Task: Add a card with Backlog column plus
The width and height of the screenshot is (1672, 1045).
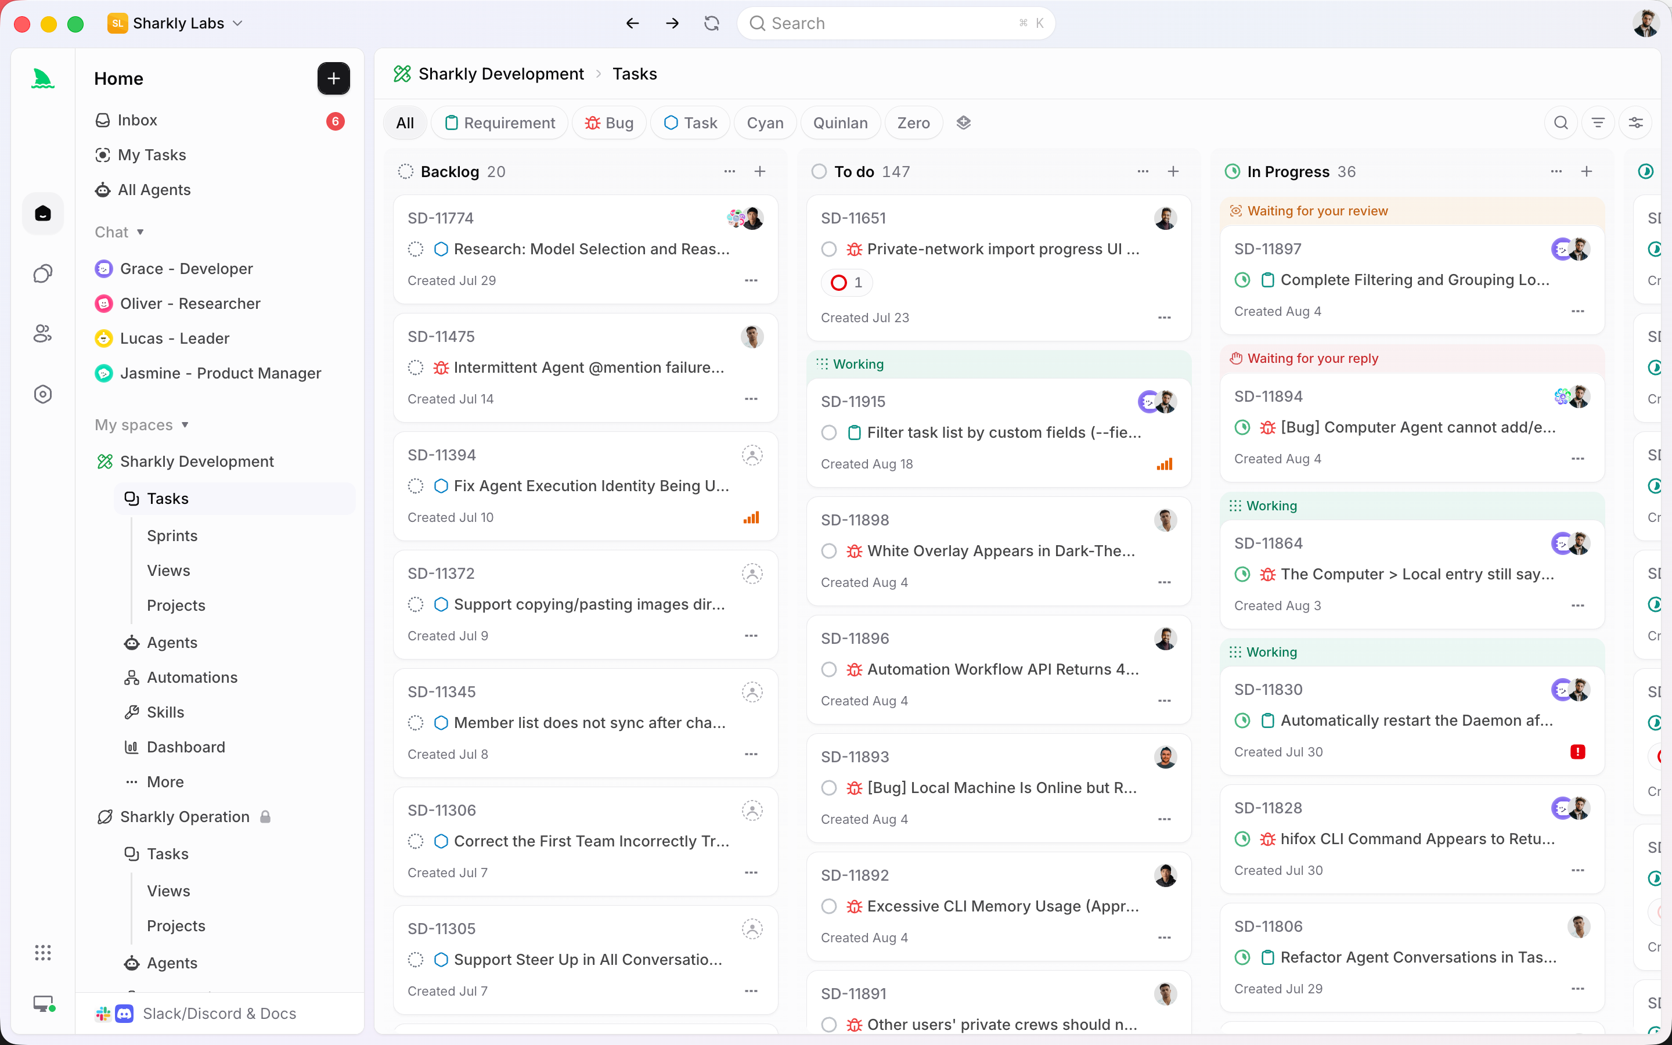Action: pos(760,171)
